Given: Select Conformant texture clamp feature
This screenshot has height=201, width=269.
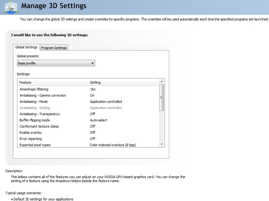Looking at the screenshot, I should (x=39, y=126).
